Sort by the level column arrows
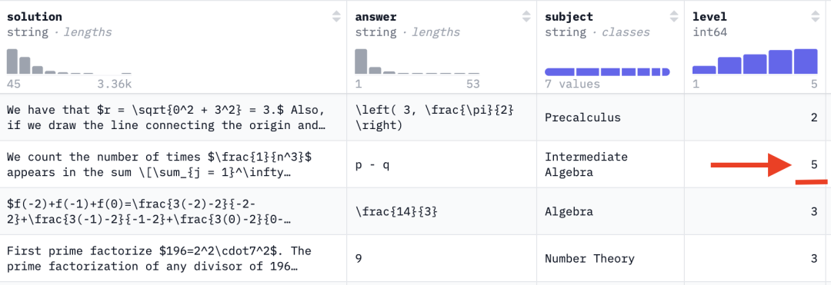 click(x=815, y=16)
